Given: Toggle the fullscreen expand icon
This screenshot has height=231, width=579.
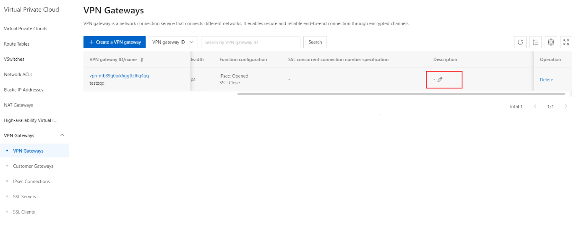Looking at the screenshot, I should point(566,42).
